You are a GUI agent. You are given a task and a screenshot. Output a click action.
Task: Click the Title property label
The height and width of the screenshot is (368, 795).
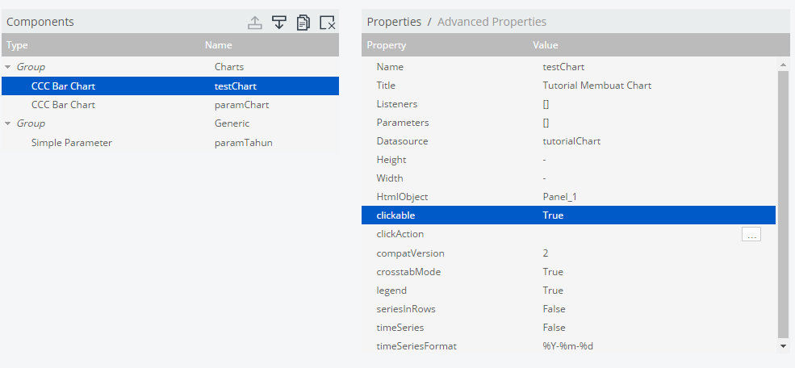386,86
